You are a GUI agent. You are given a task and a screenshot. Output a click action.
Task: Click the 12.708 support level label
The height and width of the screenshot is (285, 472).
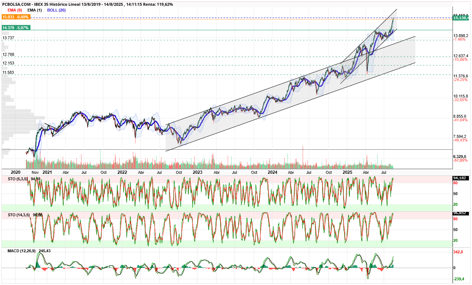[8, 54]
